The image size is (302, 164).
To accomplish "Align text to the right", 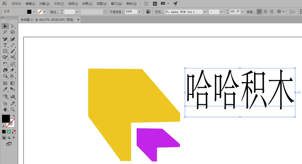I will coord(272,12).
